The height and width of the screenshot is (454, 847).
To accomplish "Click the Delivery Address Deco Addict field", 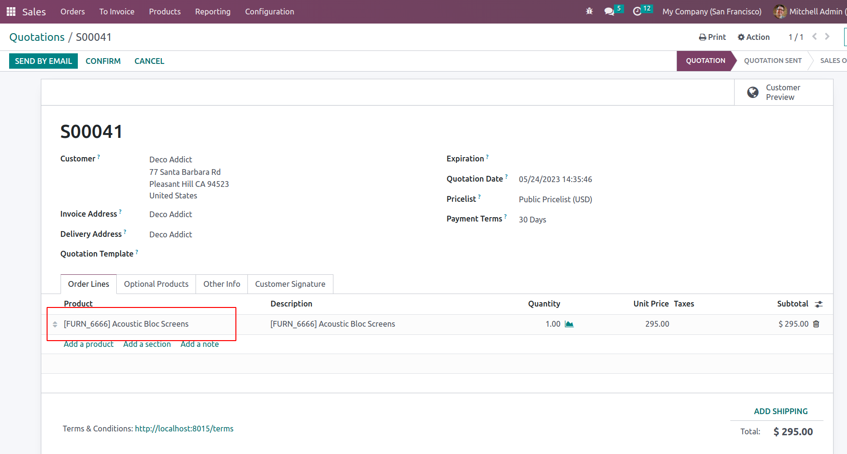I will [171, 234].
